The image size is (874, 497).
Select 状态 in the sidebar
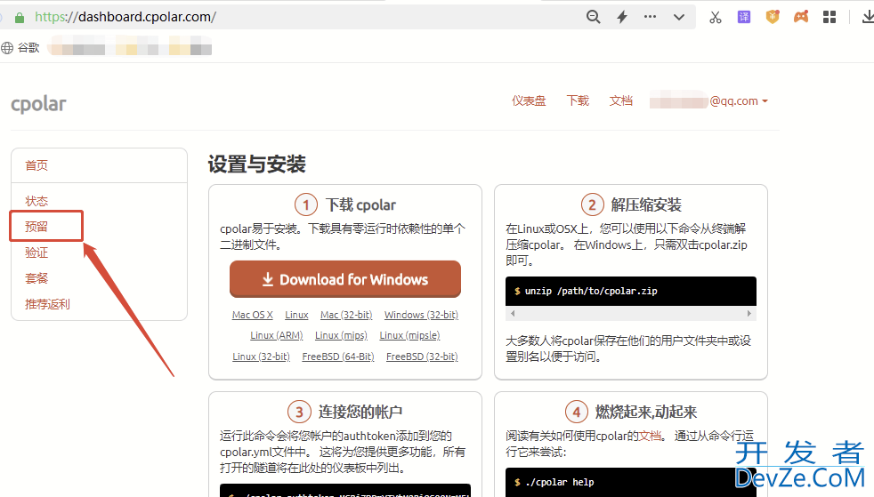click(36, 201)
